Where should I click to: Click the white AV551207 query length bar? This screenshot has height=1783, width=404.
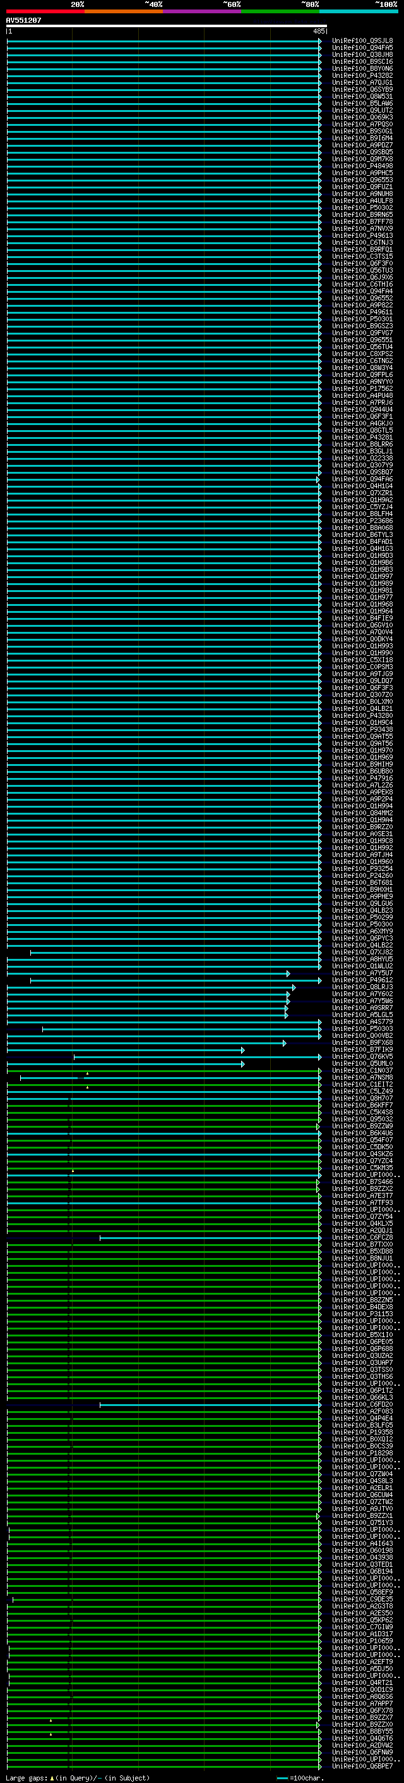tap(167, 25)
